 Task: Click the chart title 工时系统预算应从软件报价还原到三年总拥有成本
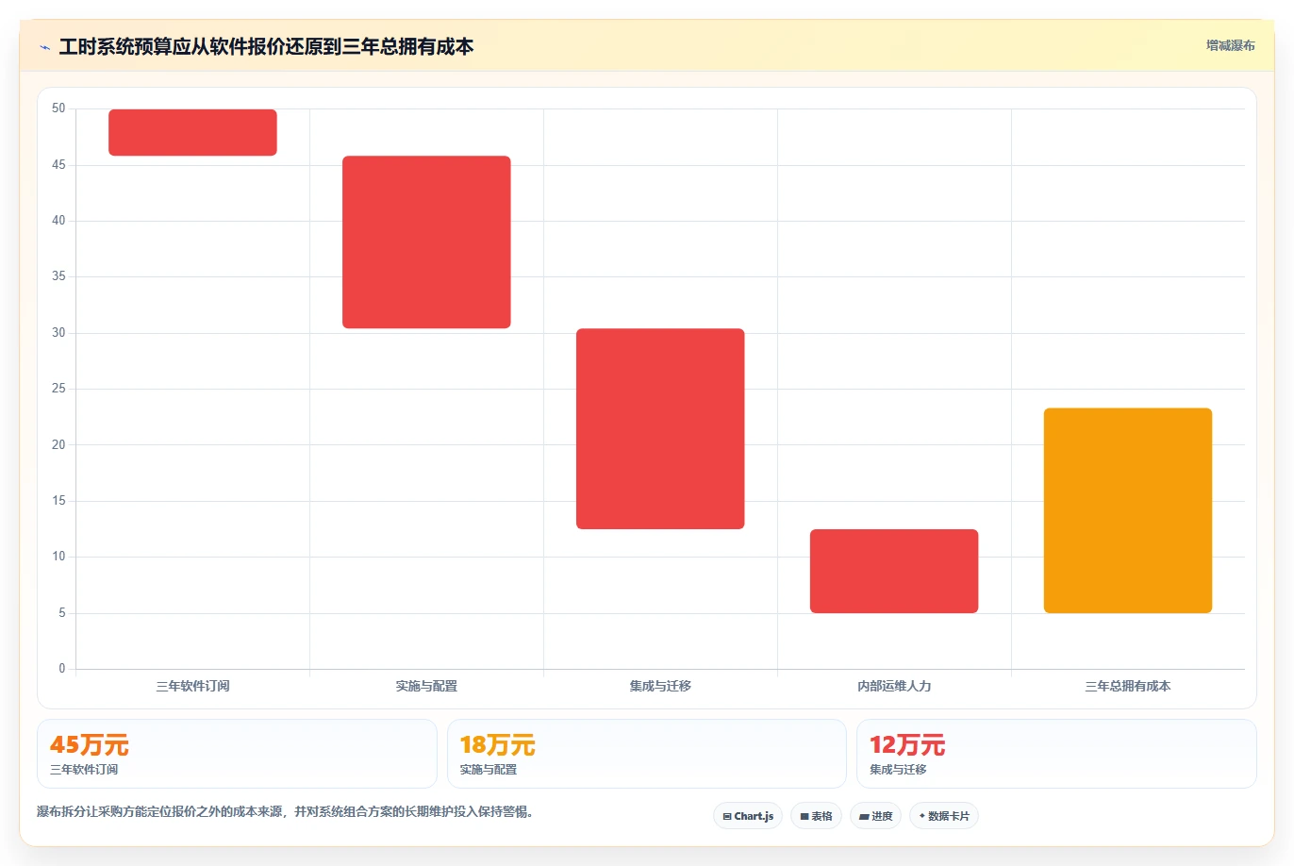[x=266, y=46]
